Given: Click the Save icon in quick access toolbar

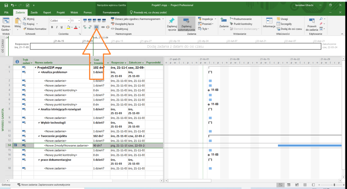Looking at the screenshot, I should 6,5.
